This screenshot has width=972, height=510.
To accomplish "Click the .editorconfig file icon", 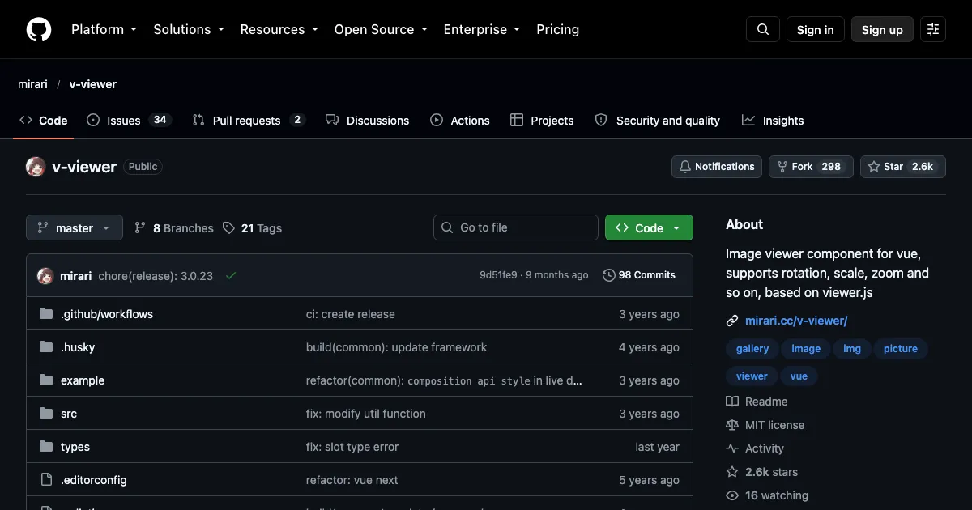I will tap(46, 480).
